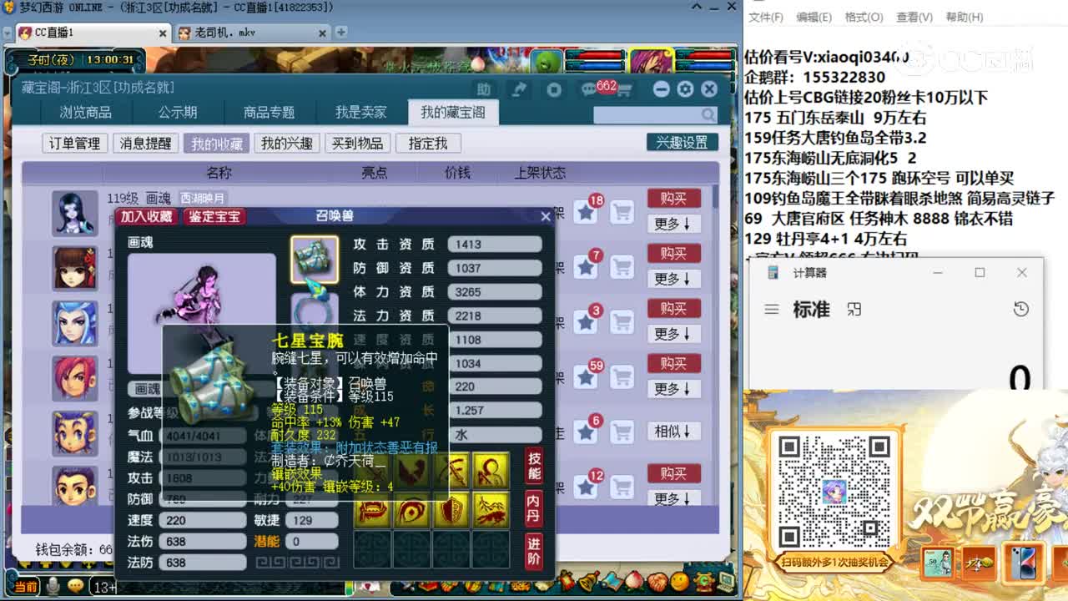Viewport: 1068px width, 601px height.
Task: Open the 格式(O) menu in the notepad window
Action: pyautogui.click(x=864, y=17)
